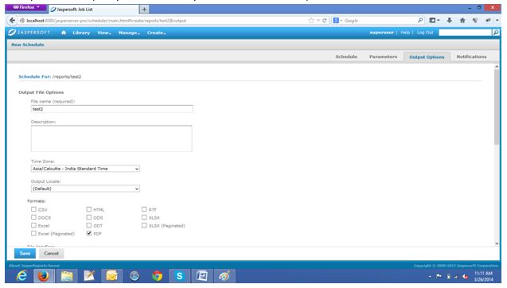Click the Log Out link
This screenshot has width=507, height=288.
pos(425,33)
